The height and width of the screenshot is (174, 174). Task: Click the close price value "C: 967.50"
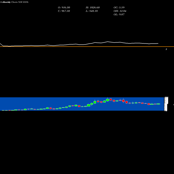[64, 11]
